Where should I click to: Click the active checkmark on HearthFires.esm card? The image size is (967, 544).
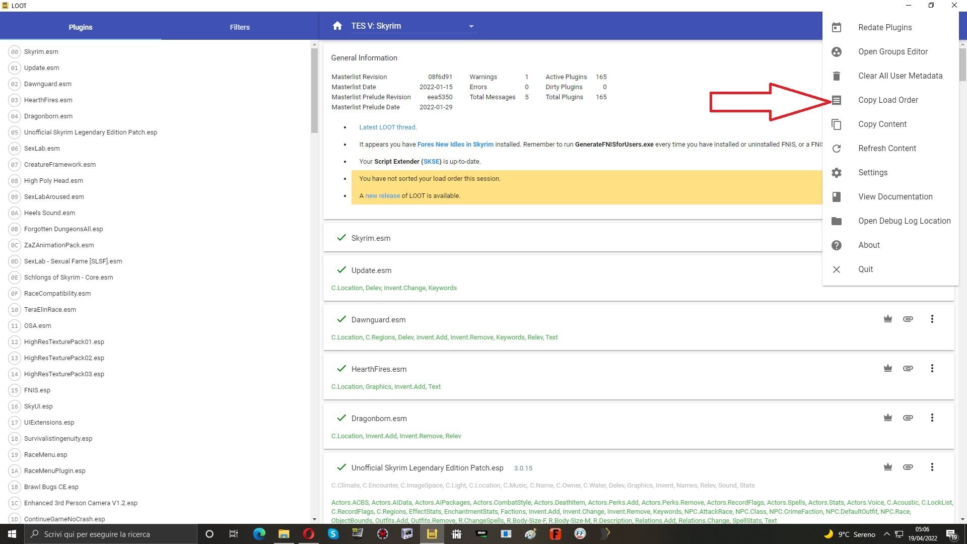pyautogui.click(x=341, y=368)
